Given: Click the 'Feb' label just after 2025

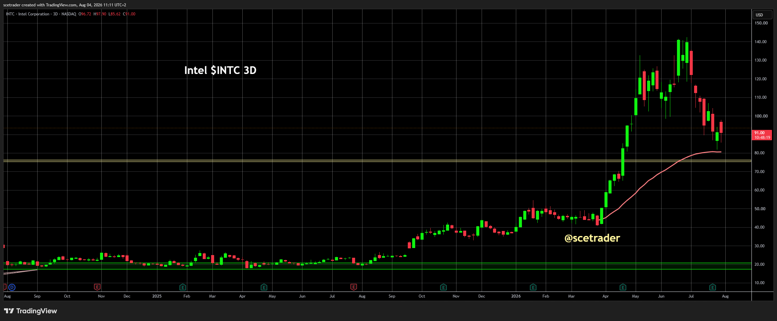Looking at the screenshot, I should [x=187, y=296].
